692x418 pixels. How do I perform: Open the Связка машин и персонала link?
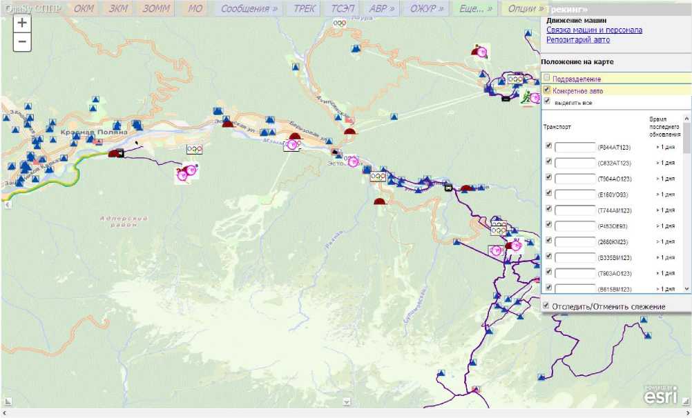[594, 30]
